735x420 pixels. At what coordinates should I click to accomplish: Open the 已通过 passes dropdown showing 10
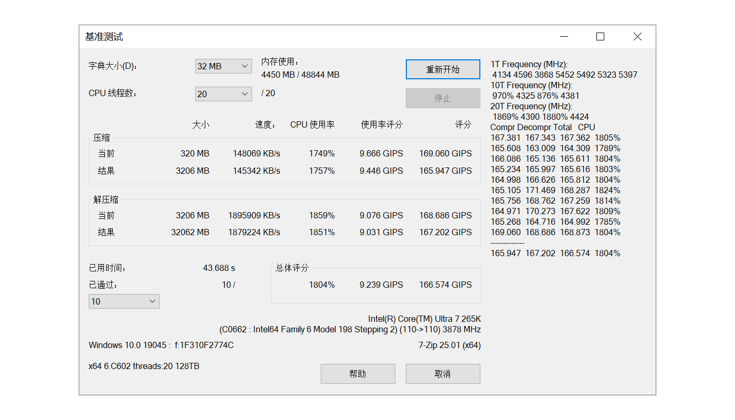pyautogui.click(x=124, y=301)
